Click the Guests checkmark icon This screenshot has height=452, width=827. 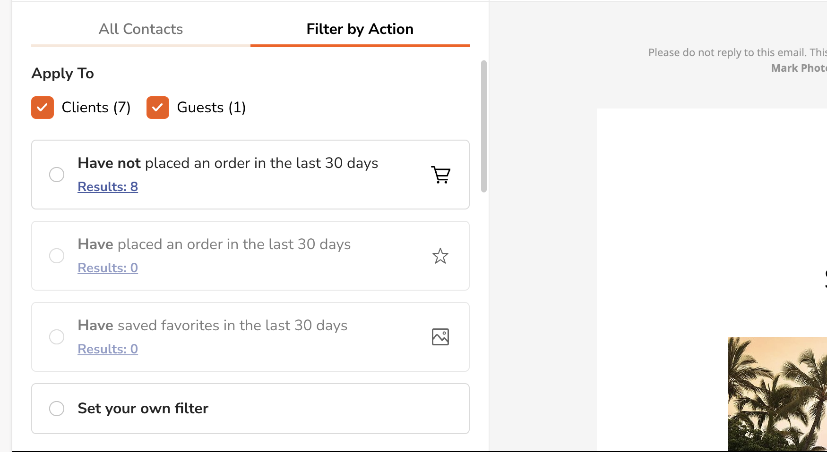coord(157,107)
